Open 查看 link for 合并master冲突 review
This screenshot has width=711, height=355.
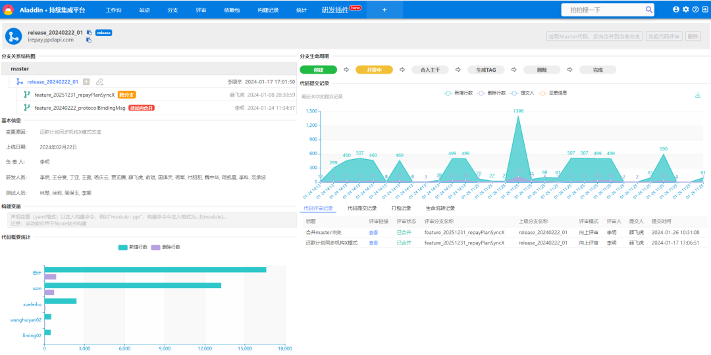click(373, 232)
